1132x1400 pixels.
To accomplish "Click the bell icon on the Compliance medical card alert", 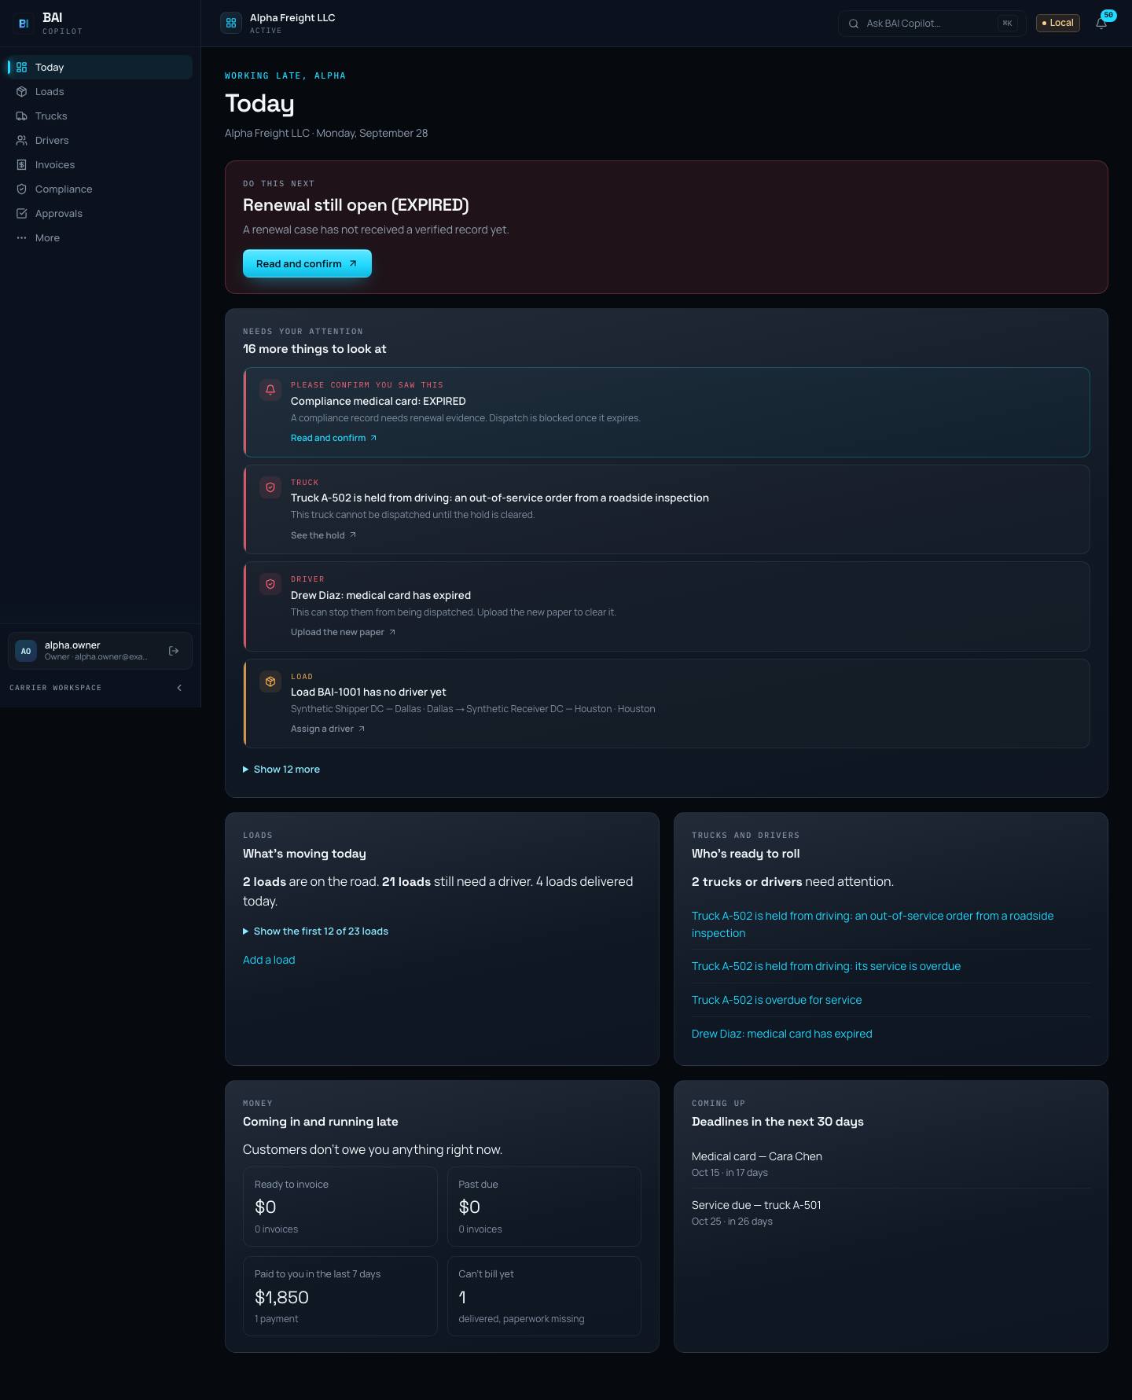I will tap(270, 390).
